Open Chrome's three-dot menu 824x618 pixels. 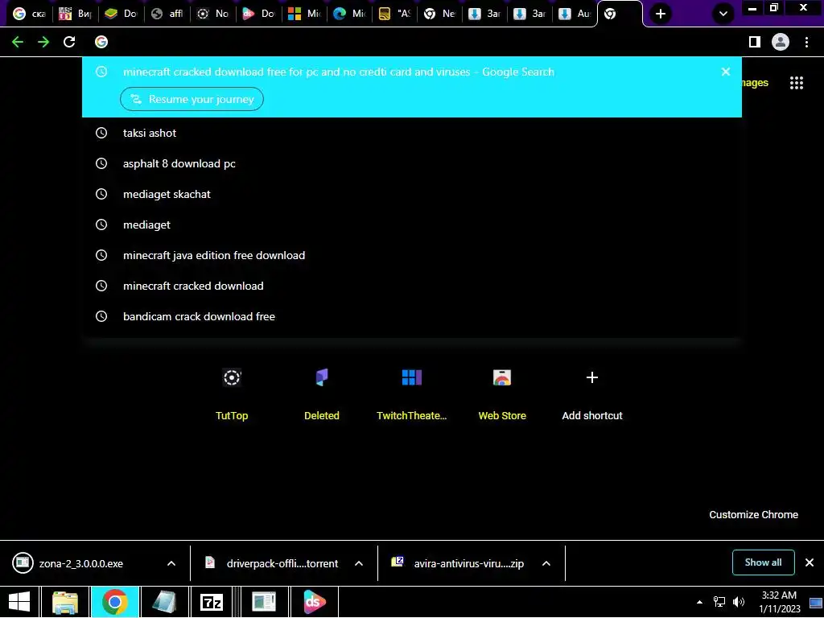click(x=806, y=42)
